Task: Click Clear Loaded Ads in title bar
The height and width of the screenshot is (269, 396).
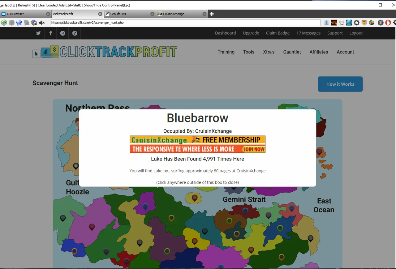Action: click(59, 5)
